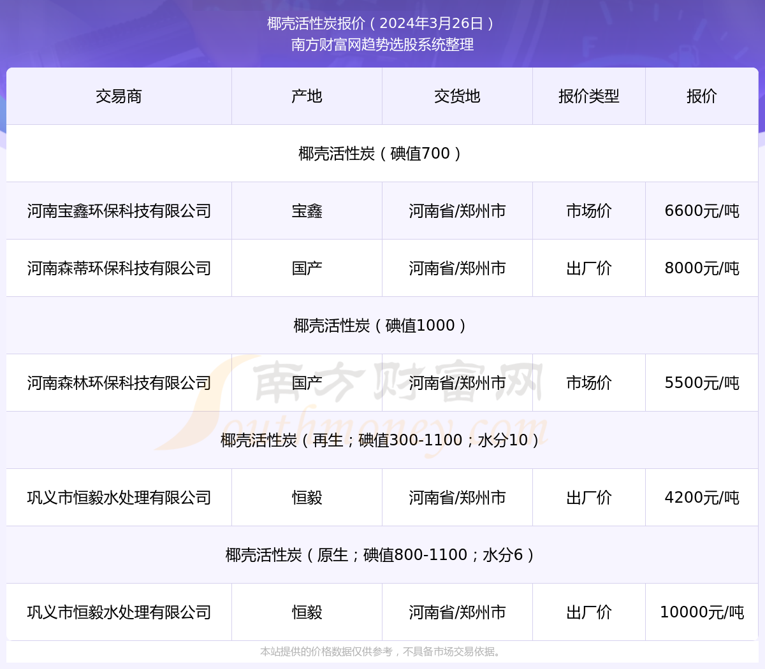Click the 交易商 column header
The height and width of the screenshot is (669, 765).
pyautogui.click(x=119, y=96)
